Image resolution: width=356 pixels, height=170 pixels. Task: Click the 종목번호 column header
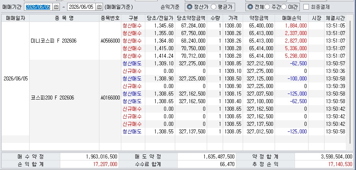pos(110,18)
